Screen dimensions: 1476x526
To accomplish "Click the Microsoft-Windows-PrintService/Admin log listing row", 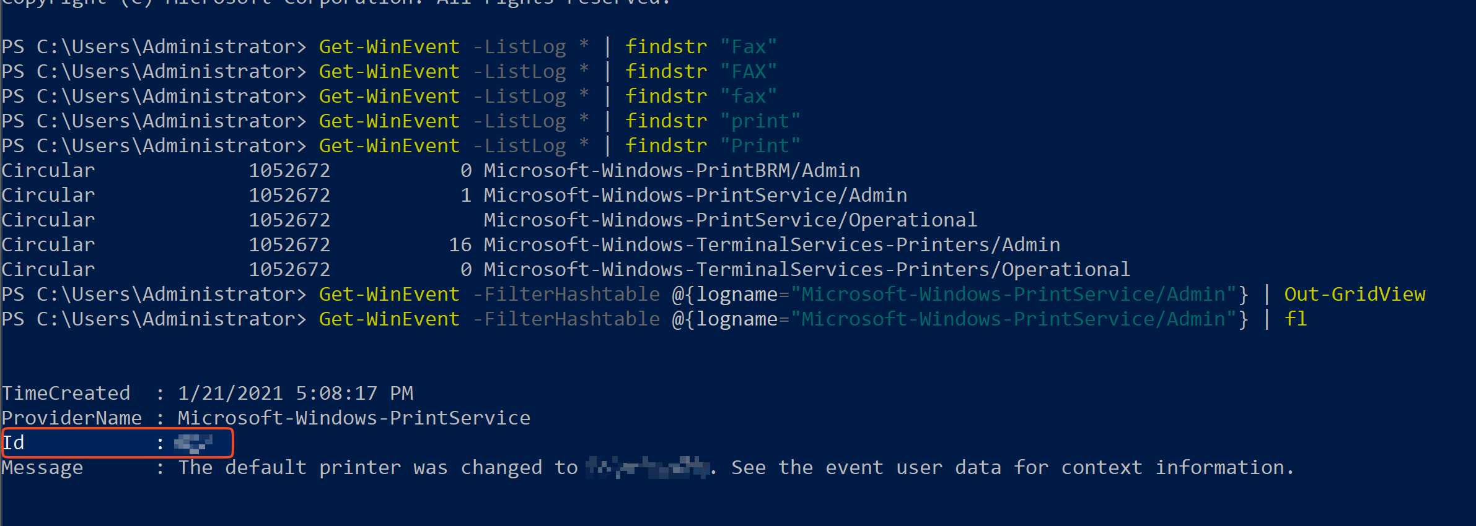I will [454, 195].
